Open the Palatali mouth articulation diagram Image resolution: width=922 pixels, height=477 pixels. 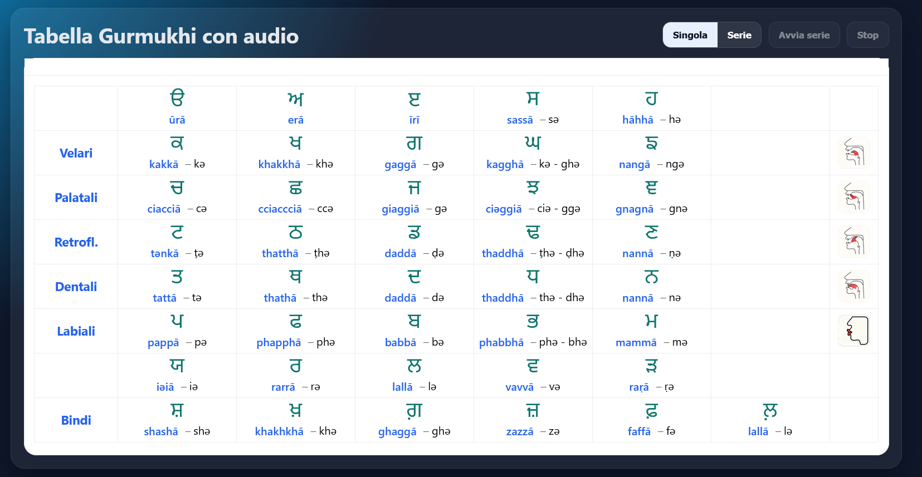tap(853, 197)
